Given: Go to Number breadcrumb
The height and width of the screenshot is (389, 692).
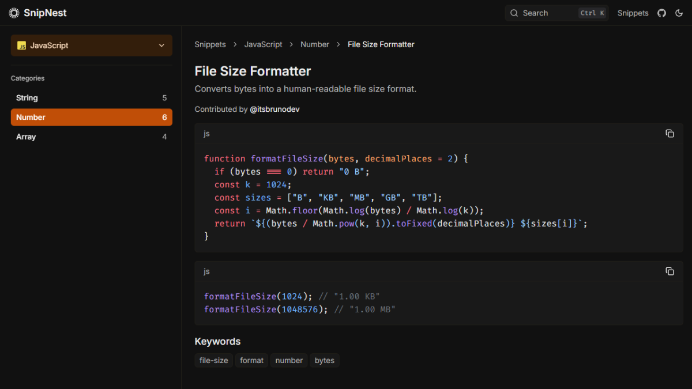Looking at the screenshot, I should click(315, 44).
